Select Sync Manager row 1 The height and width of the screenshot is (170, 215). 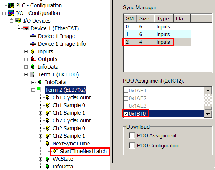click(x=157, y=34)
